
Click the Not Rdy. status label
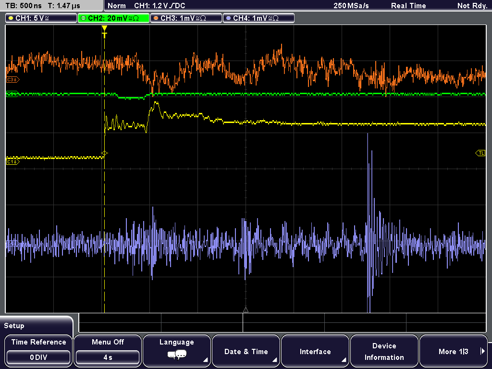coord(472,6)
